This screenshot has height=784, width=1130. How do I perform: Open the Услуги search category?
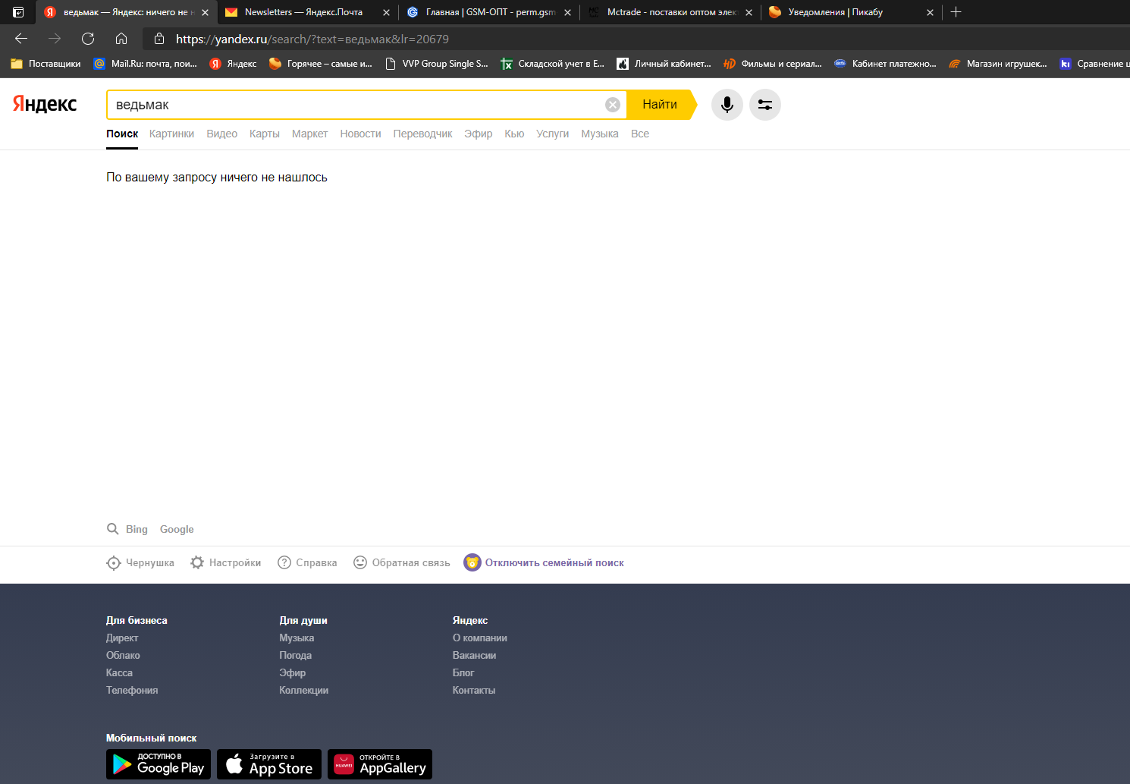pos(552,134)
